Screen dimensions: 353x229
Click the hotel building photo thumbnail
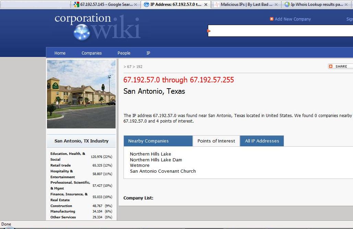coord(81,94)
